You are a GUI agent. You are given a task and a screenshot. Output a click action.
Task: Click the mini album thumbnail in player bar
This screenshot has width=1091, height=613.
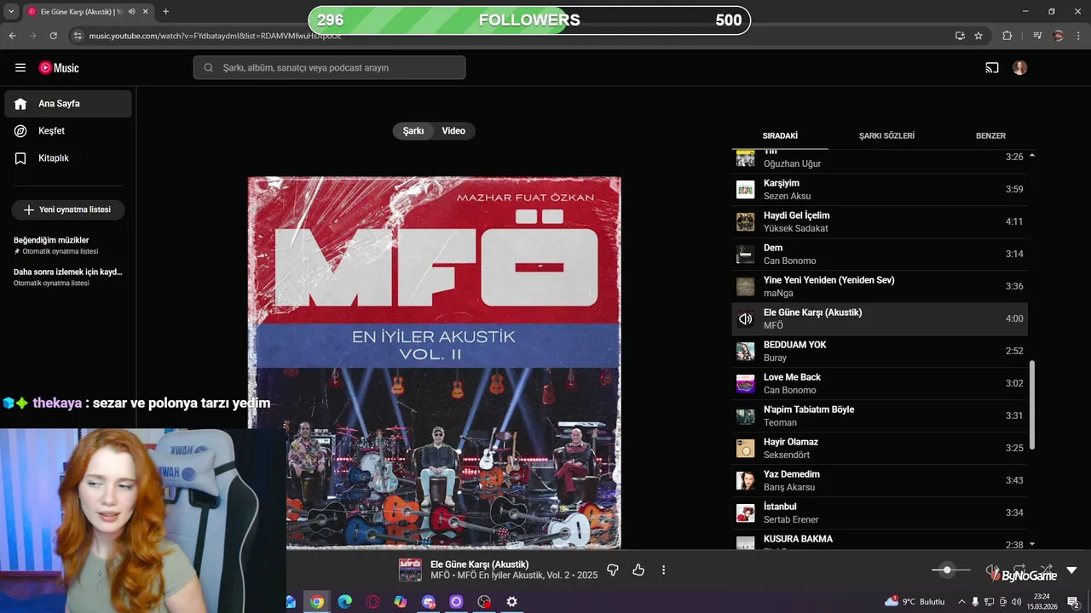pyautogui.click(x=410, y=570)
